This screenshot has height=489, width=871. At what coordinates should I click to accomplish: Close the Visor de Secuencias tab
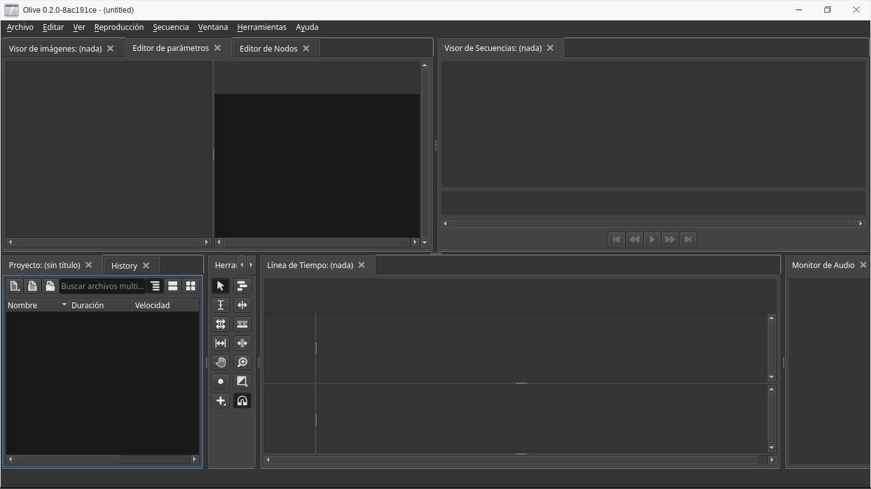tap(550, 48)
